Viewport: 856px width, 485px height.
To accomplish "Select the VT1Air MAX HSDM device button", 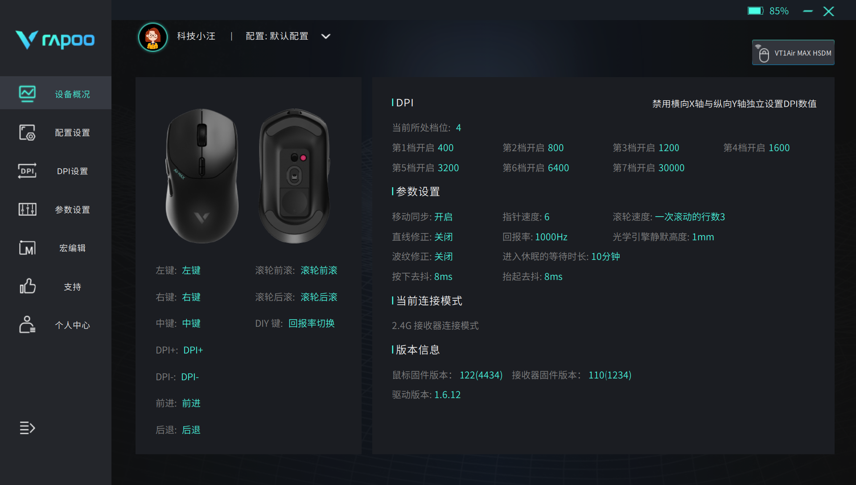I will [x=793, y=53].
